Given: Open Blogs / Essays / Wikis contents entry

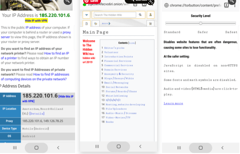Looking at the screenshot, I should 119,78.
